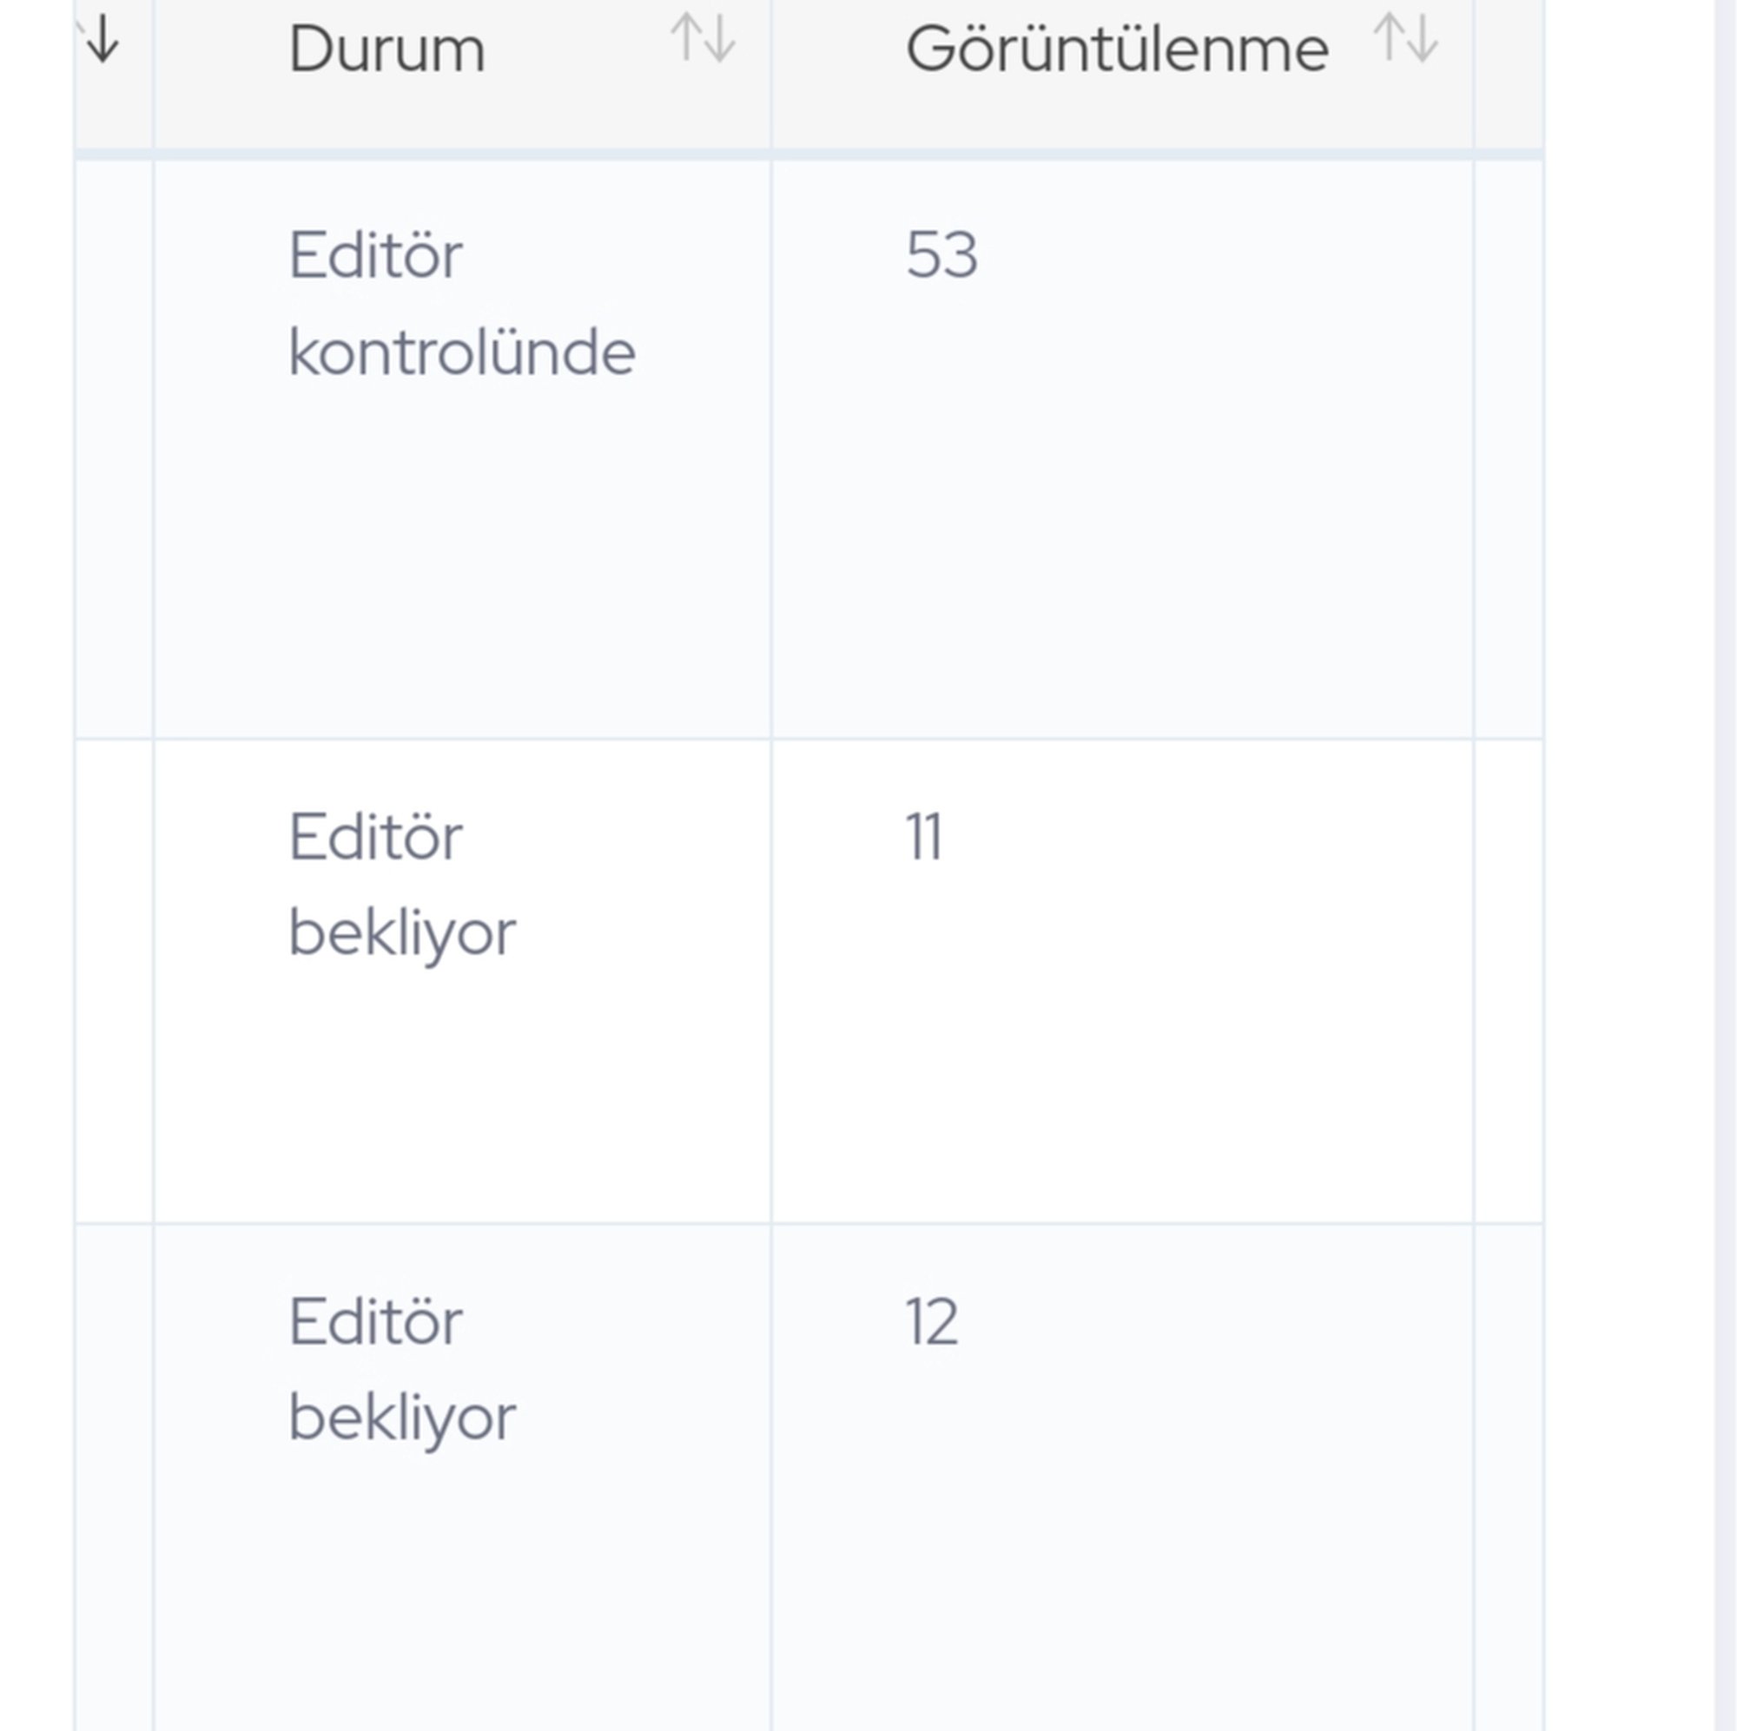
Task: Click "Editör bekliyor" in the row with 11 views
Action: click(402, 885)
